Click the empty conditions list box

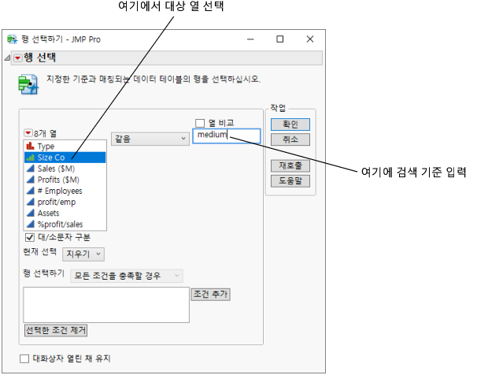(x=106, y=305)
